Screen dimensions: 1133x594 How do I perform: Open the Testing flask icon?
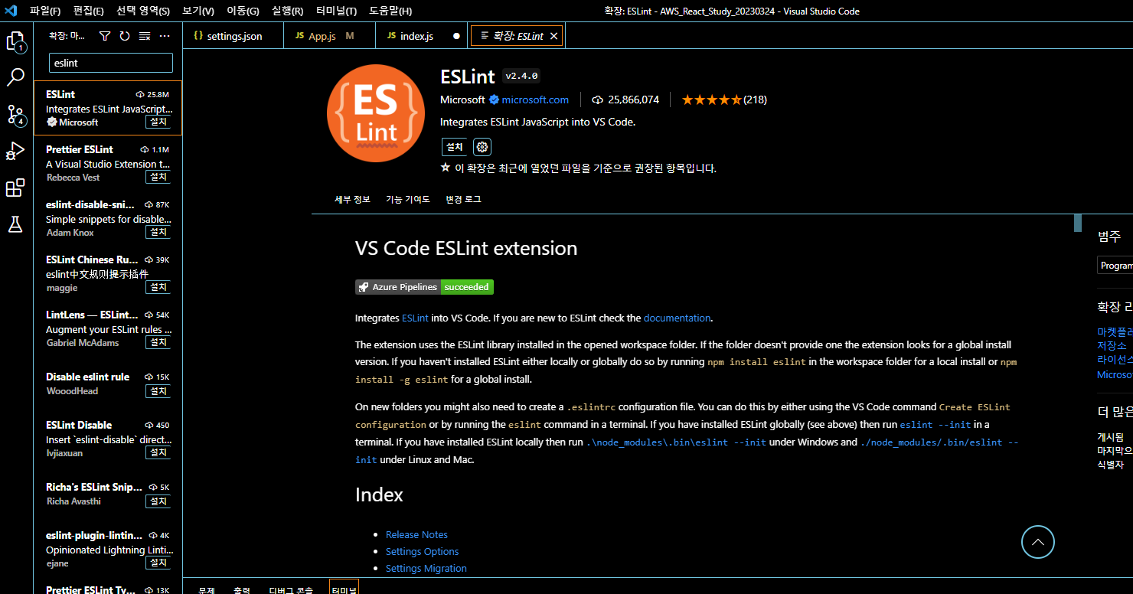pos(15,224)
